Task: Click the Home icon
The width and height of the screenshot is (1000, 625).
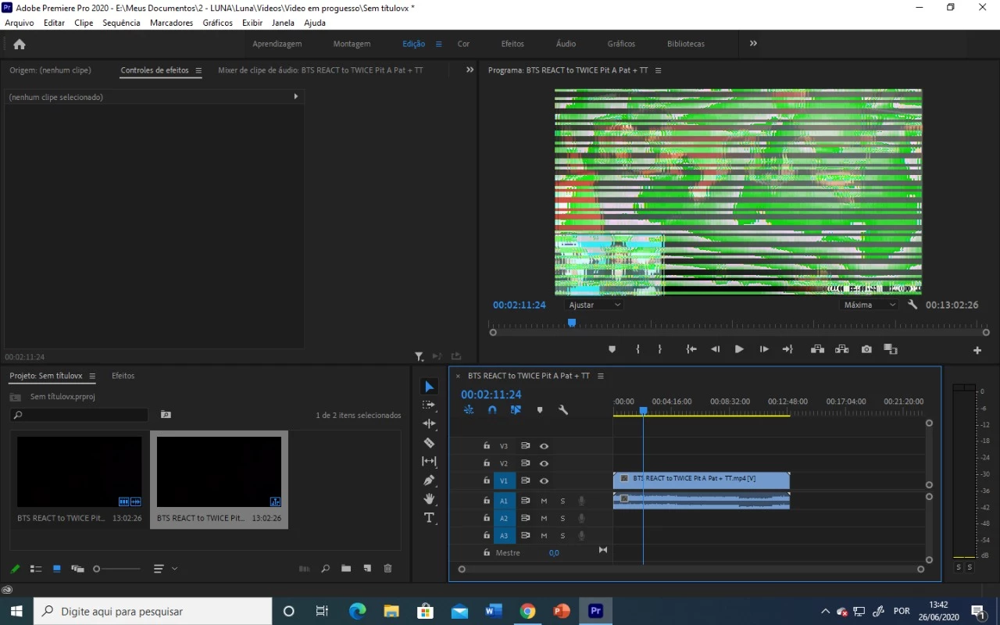Action: point(20,44)
